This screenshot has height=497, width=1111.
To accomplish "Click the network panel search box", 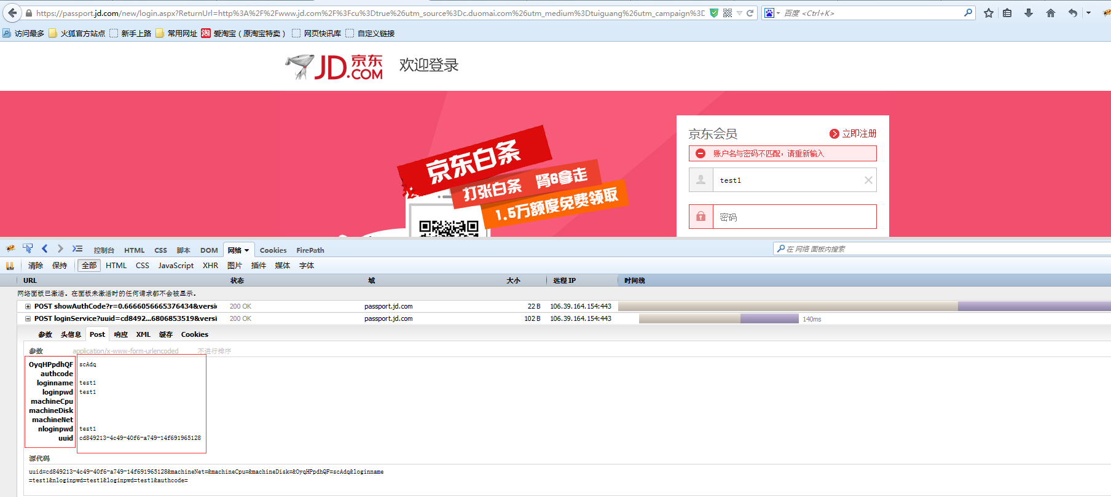I will 942,248.
